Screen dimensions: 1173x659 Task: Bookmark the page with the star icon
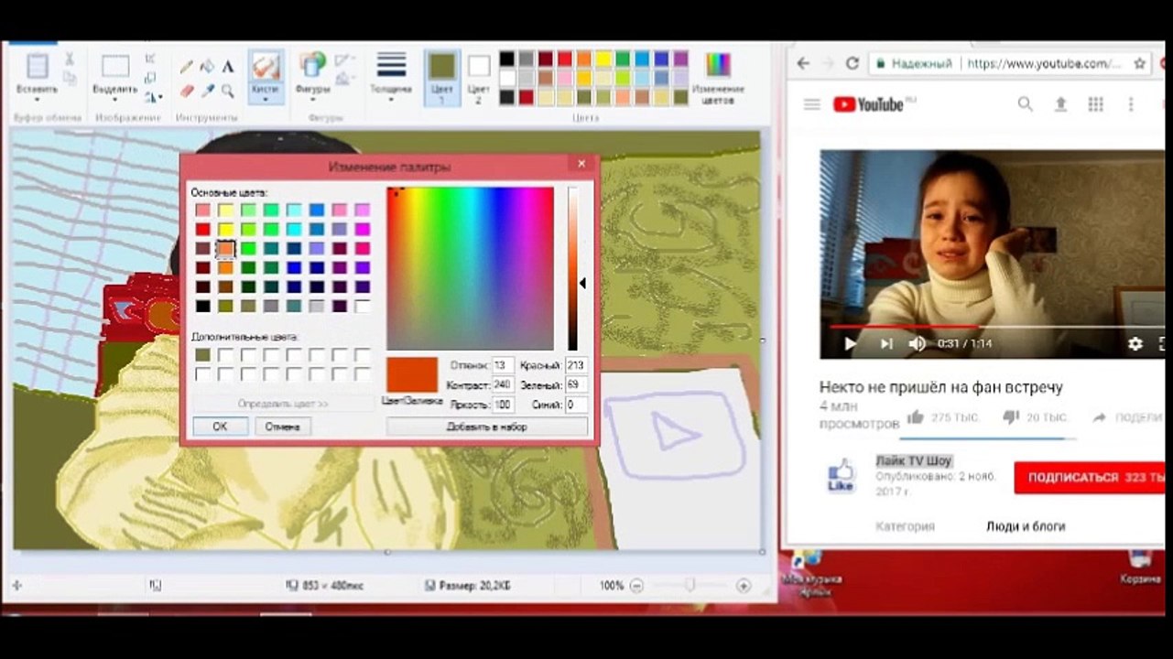tap(1139, 63)
